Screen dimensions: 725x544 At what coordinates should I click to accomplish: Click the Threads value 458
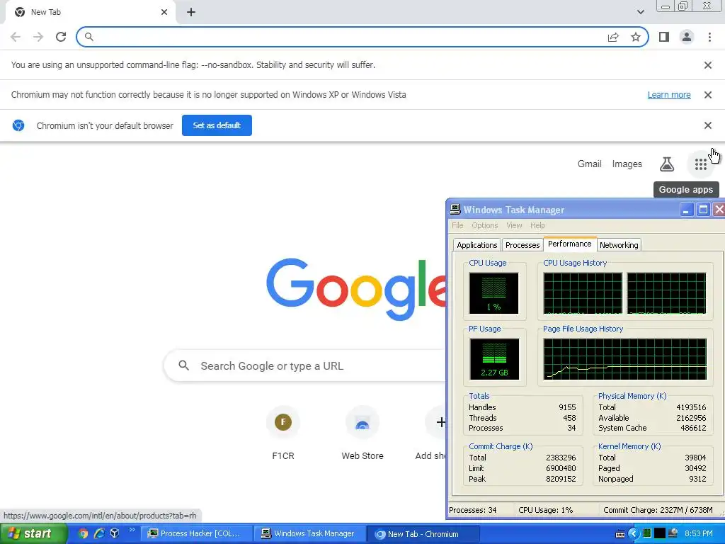569,418
